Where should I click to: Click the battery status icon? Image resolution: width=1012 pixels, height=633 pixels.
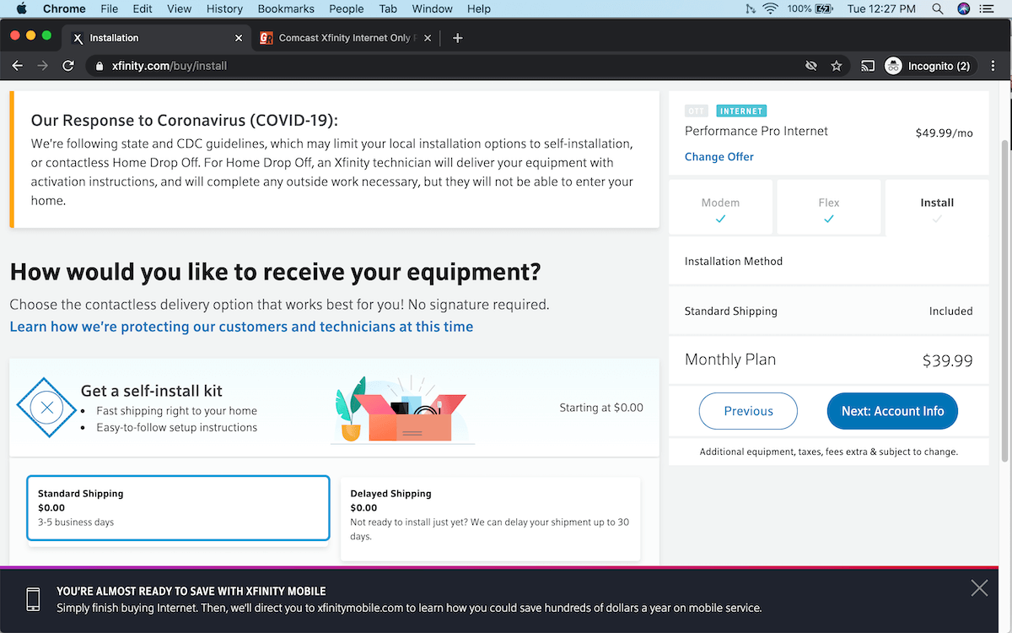click(823, 8)
